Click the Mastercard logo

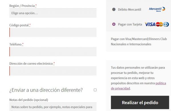(159, 24)
